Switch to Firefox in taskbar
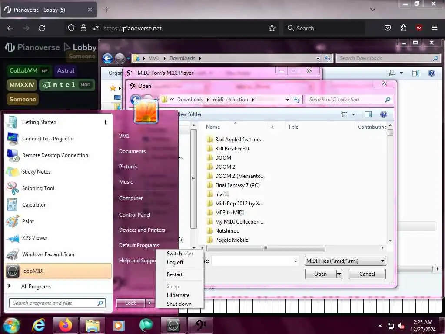Screen dimensions: 445x334 pos(65,325)
